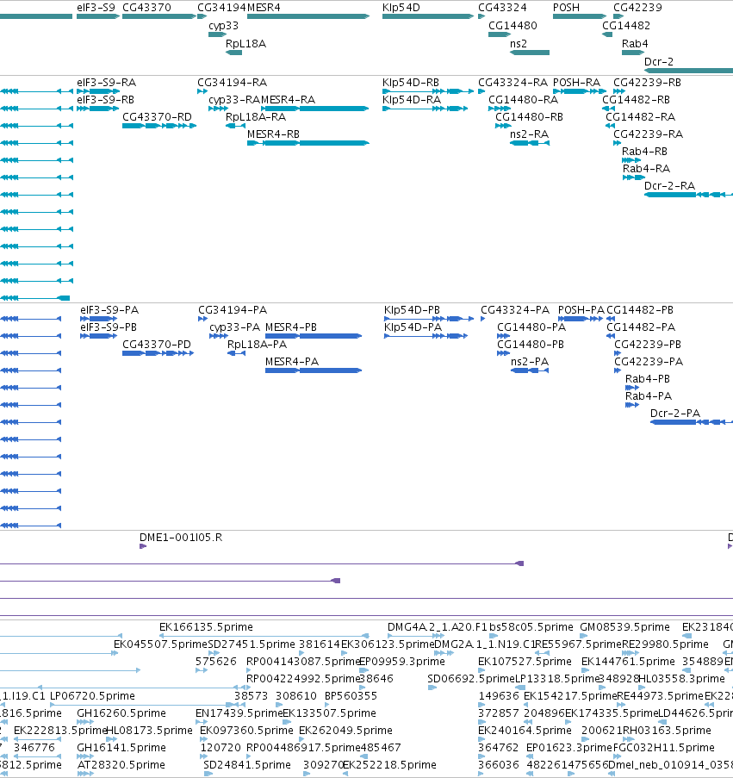Select the Dcr-2 gene label in top track
Viewport: 733px width, 778px height.
tap(659, 61)
